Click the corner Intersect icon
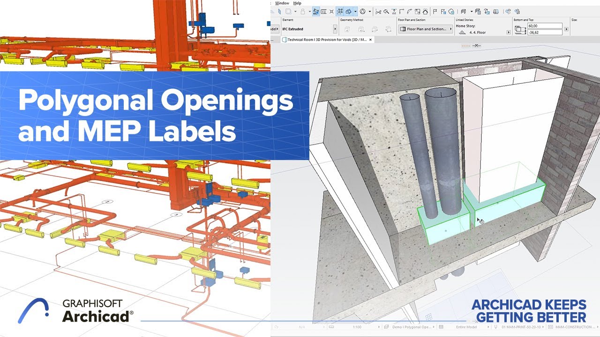The height and width of the screenshot is (337, 600). coord(402,11)
